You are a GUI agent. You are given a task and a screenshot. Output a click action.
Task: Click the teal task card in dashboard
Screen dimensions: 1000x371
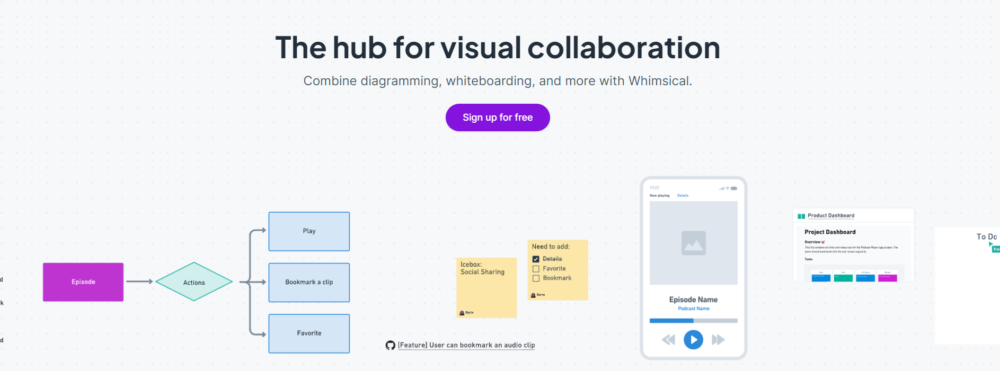[x=843, y=278]
